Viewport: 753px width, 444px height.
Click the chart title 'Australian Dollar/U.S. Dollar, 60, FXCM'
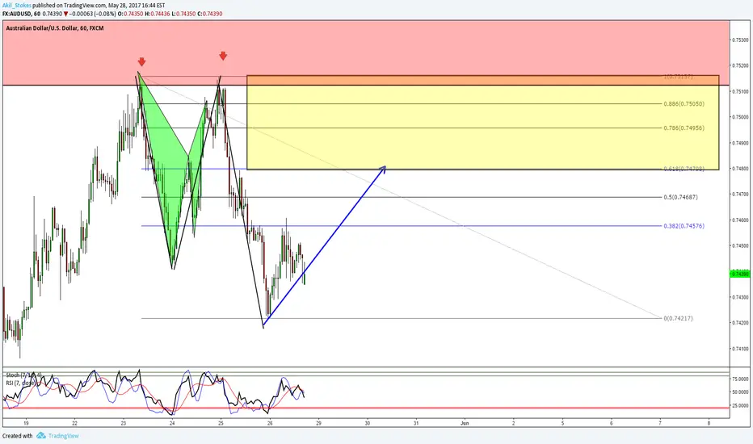click(x=55, y=28)
